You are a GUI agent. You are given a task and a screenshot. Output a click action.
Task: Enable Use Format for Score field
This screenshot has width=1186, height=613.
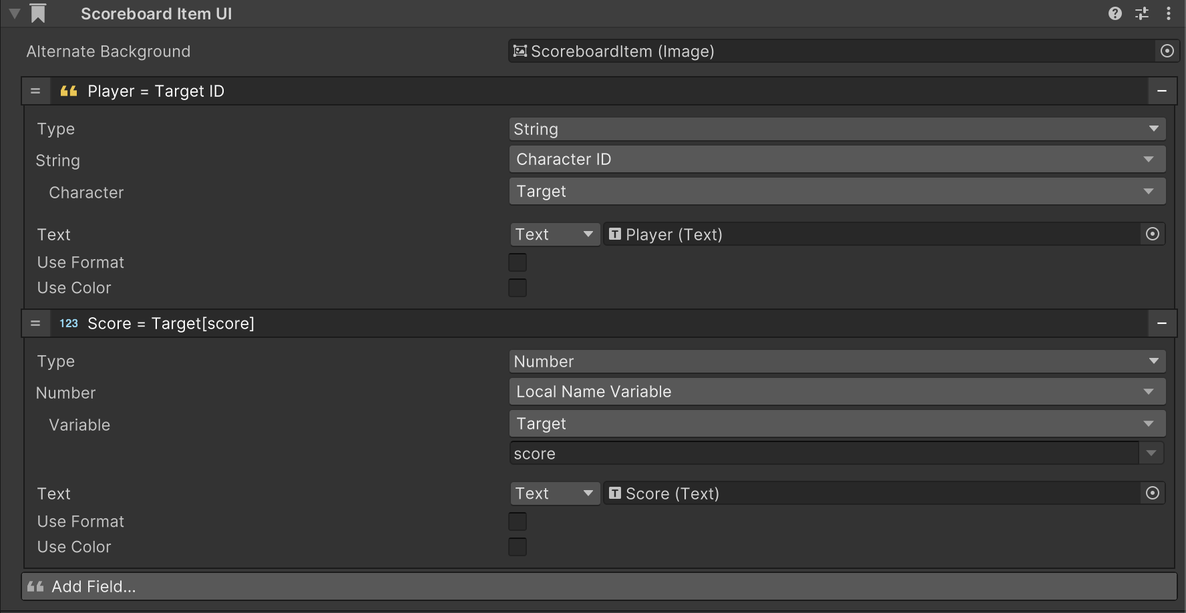tap(518, 522)
